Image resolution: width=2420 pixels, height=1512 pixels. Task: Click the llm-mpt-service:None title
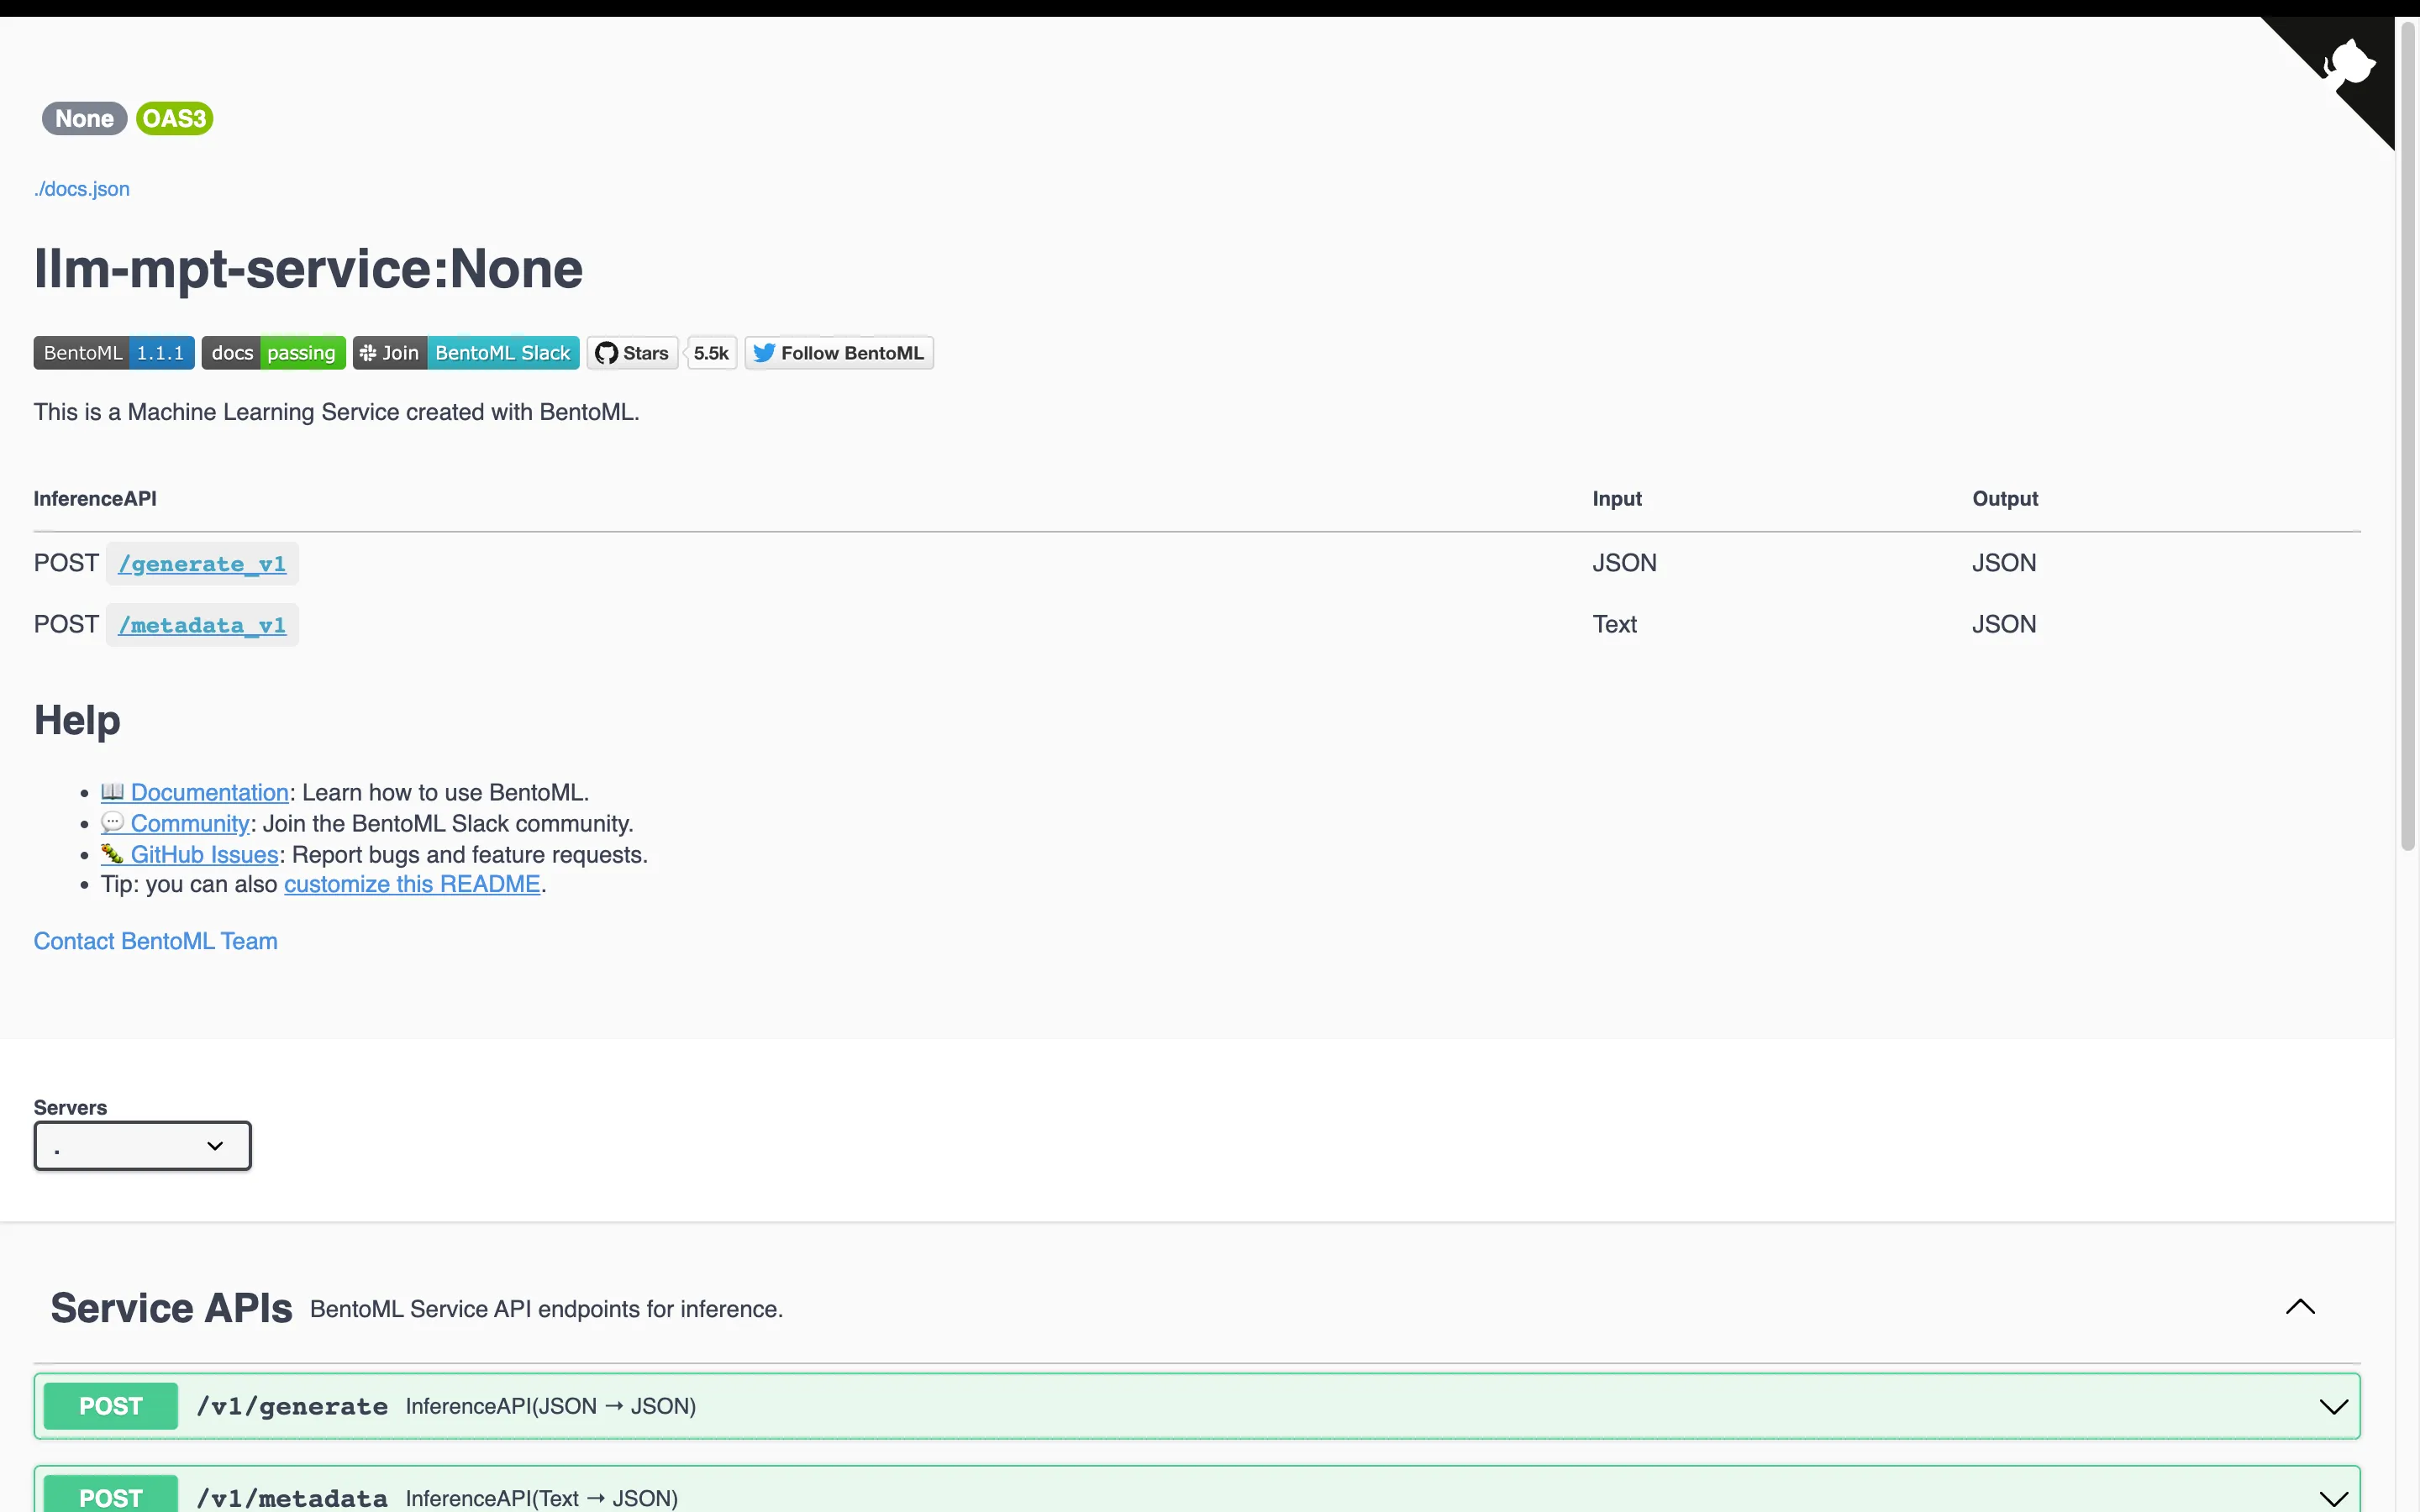tap(308, 268)
